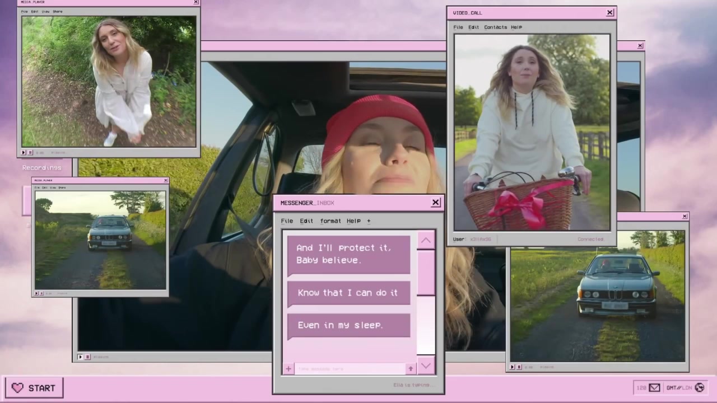The width and height of the screenshot is (717, 403).
Task: Open the format menu in Messenger Inbox
Action: click(330, 221)
